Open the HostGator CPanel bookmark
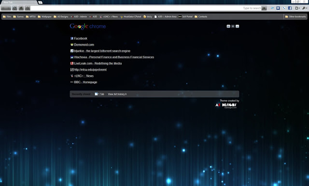Image resolution: width=309 pixels, height=186 pixels. tap(130, 16)
